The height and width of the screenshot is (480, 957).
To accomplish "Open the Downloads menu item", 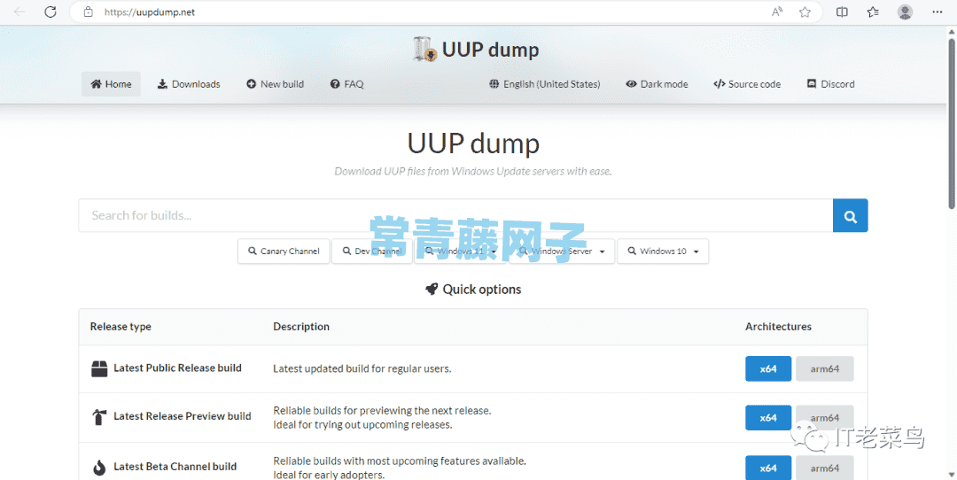I will (189, 84).
